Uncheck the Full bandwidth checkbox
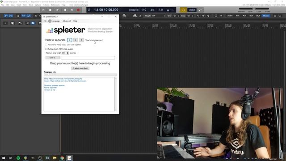Viewport: 286px width, 161px height. pyautogui.click(x=46, y=49)
